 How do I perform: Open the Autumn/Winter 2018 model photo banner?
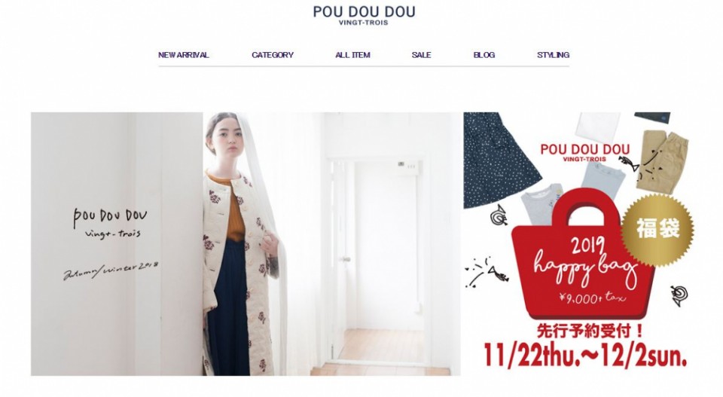tap(246, 244)
